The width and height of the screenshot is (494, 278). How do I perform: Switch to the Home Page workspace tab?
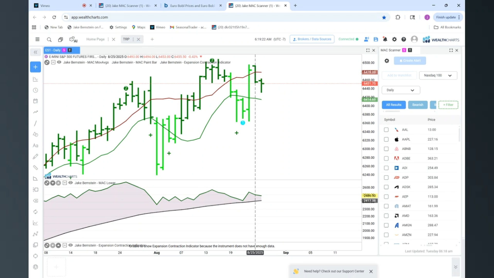[95, 39]
